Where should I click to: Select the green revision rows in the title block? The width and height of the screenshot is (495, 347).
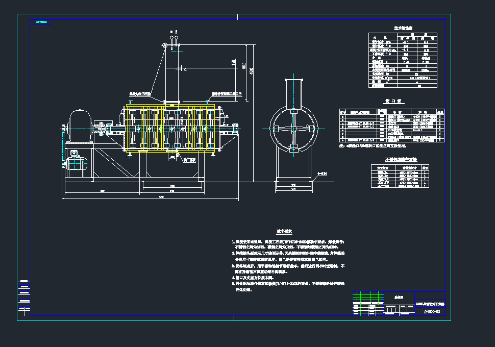click(x=367, y=296)
